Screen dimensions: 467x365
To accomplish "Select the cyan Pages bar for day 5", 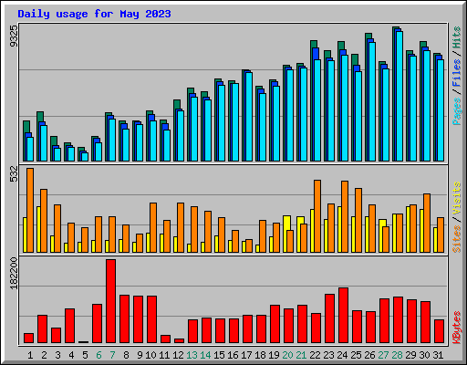I will pyautogui.click(x=85, y=157).
